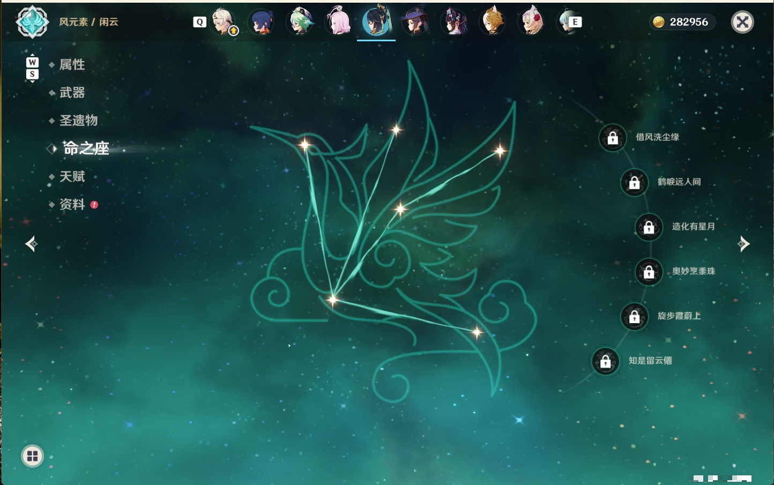Select the locked node 造化有星月
The image size is (774, 485).
(649, 227)
